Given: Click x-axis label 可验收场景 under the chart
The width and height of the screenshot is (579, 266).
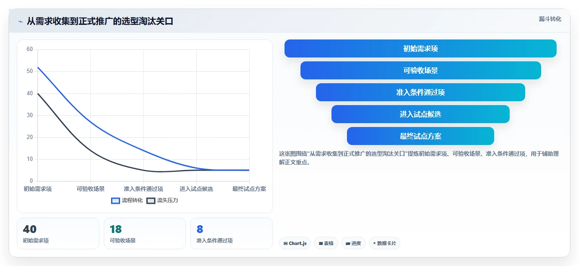Looking at the screenshot, I should pos(90,189).
